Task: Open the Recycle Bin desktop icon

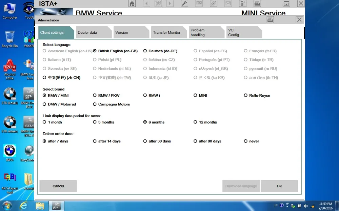Action: [10, 39]
